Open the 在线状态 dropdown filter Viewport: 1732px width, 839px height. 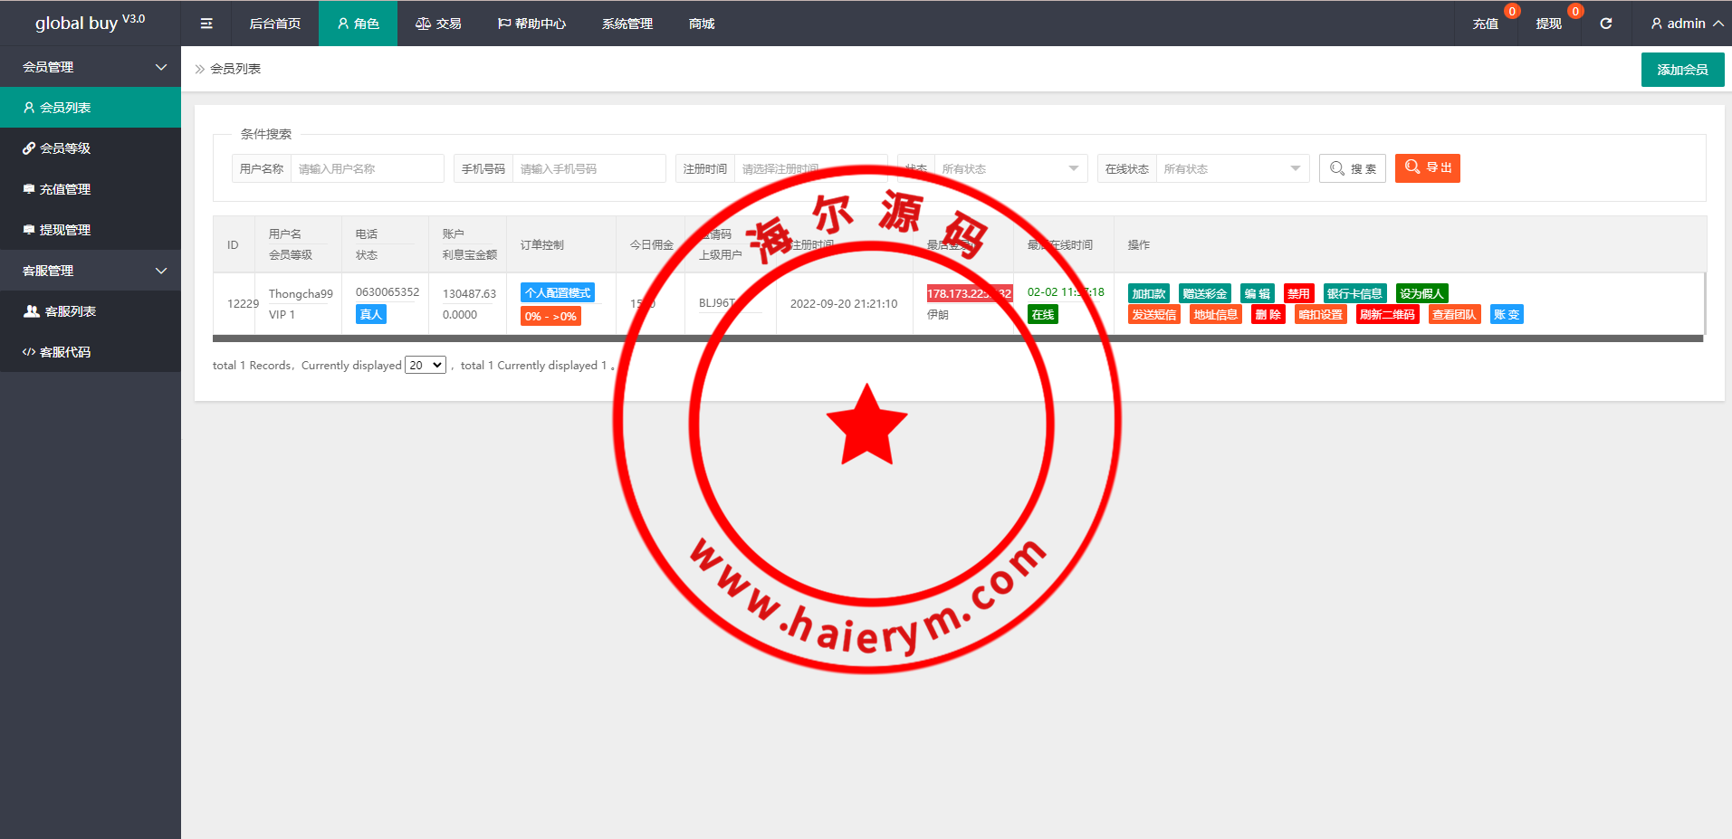(x=1231, y=169)
